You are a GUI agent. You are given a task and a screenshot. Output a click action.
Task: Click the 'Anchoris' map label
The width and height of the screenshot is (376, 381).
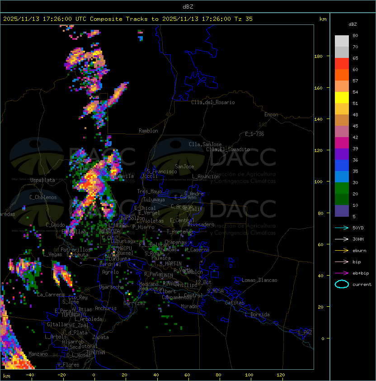pyautogui.click(x=106, y=308)
